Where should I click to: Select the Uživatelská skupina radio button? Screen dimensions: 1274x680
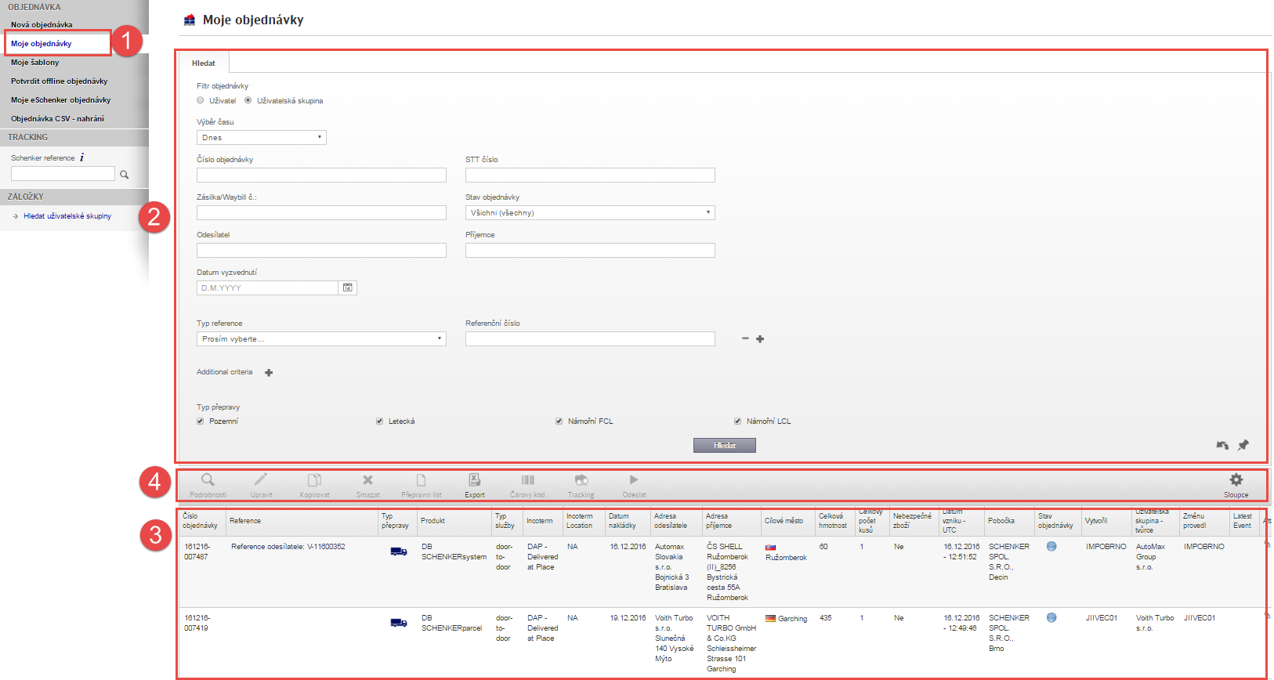(x=248, y=100)
